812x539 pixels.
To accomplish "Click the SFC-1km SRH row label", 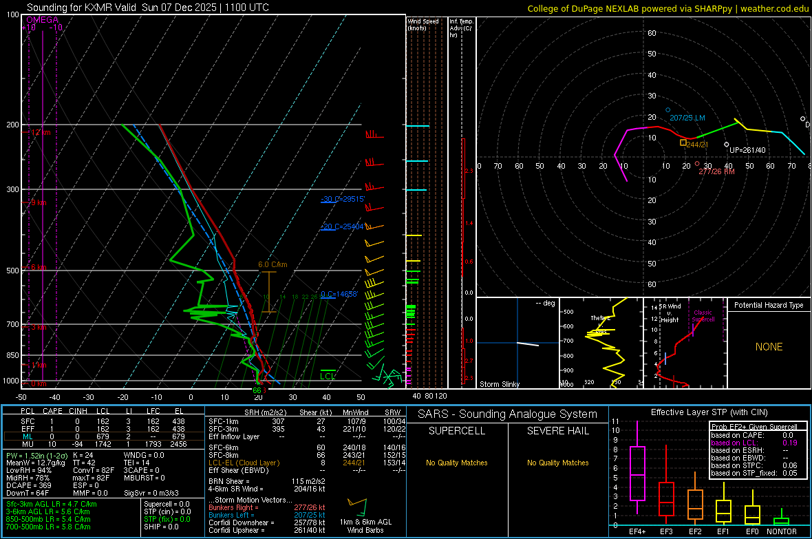I will click(x=223, y=421).
